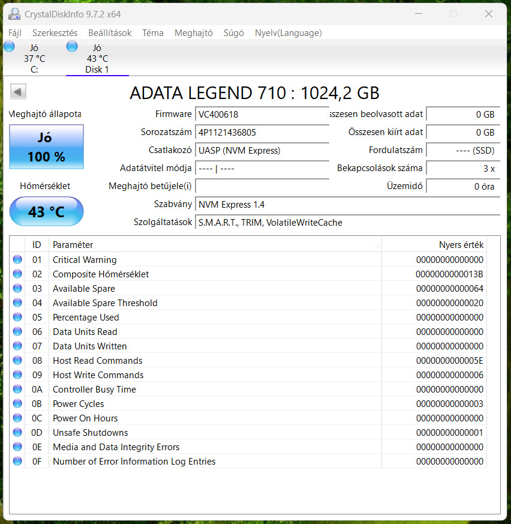Click status dot for Controller Busy Time row

pos(17,389)
